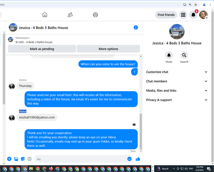Click the blue plus more actions icon
214x172 pixels.
click(9, 159)
